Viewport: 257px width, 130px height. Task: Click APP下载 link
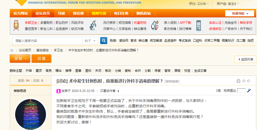point(185,23)
